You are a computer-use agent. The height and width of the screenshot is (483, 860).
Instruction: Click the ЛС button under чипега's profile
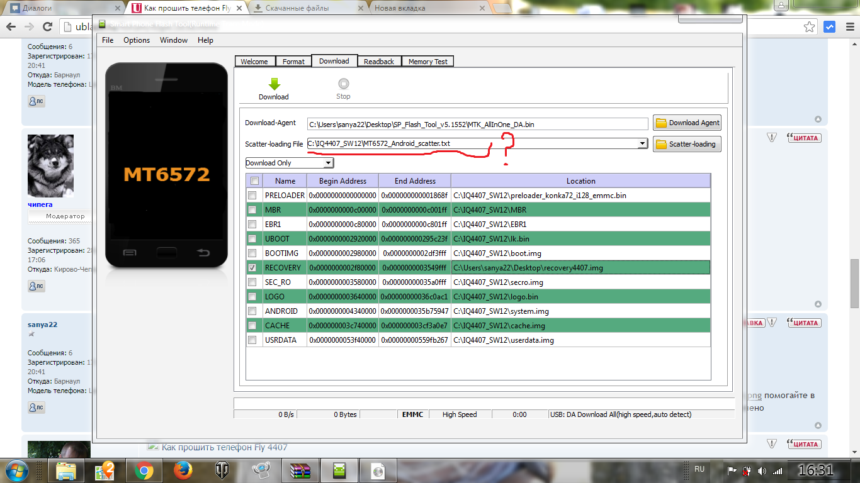pos(37,286)
